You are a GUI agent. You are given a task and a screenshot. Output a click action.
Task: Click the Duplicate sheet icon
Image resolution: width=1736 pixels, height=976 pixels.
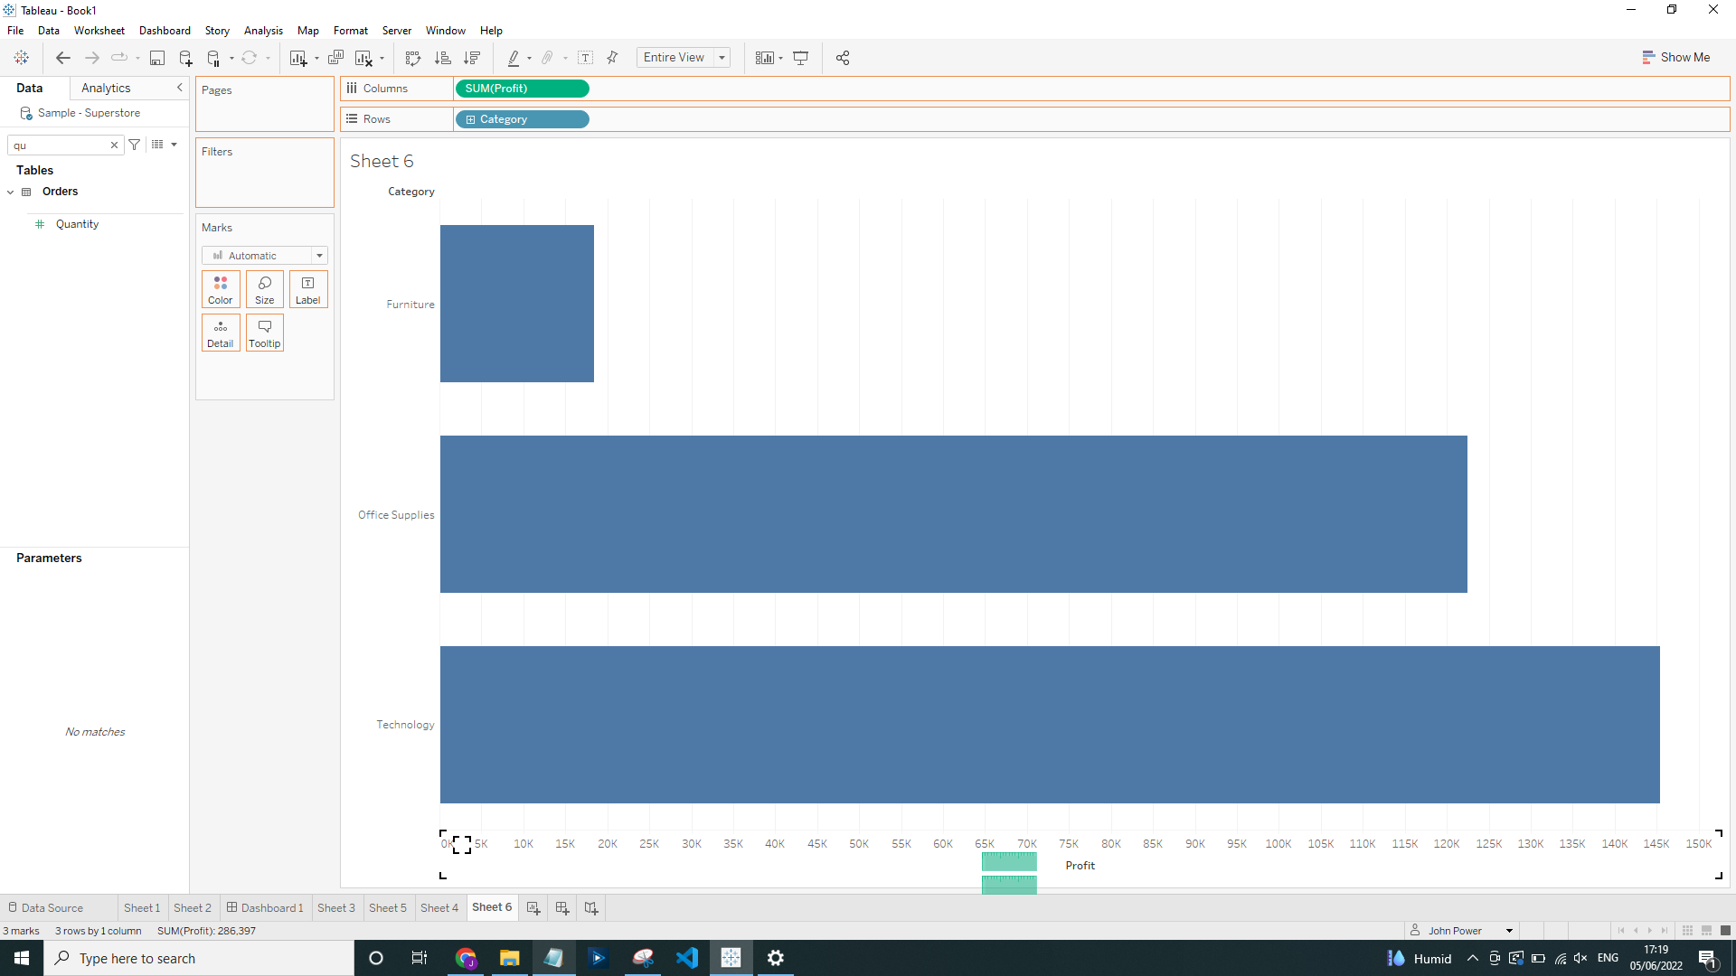pyautogui.click(x=335, y=58)
